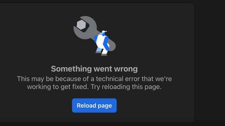
Task: Click the working to get fixed text
Action: coord(58,87)
